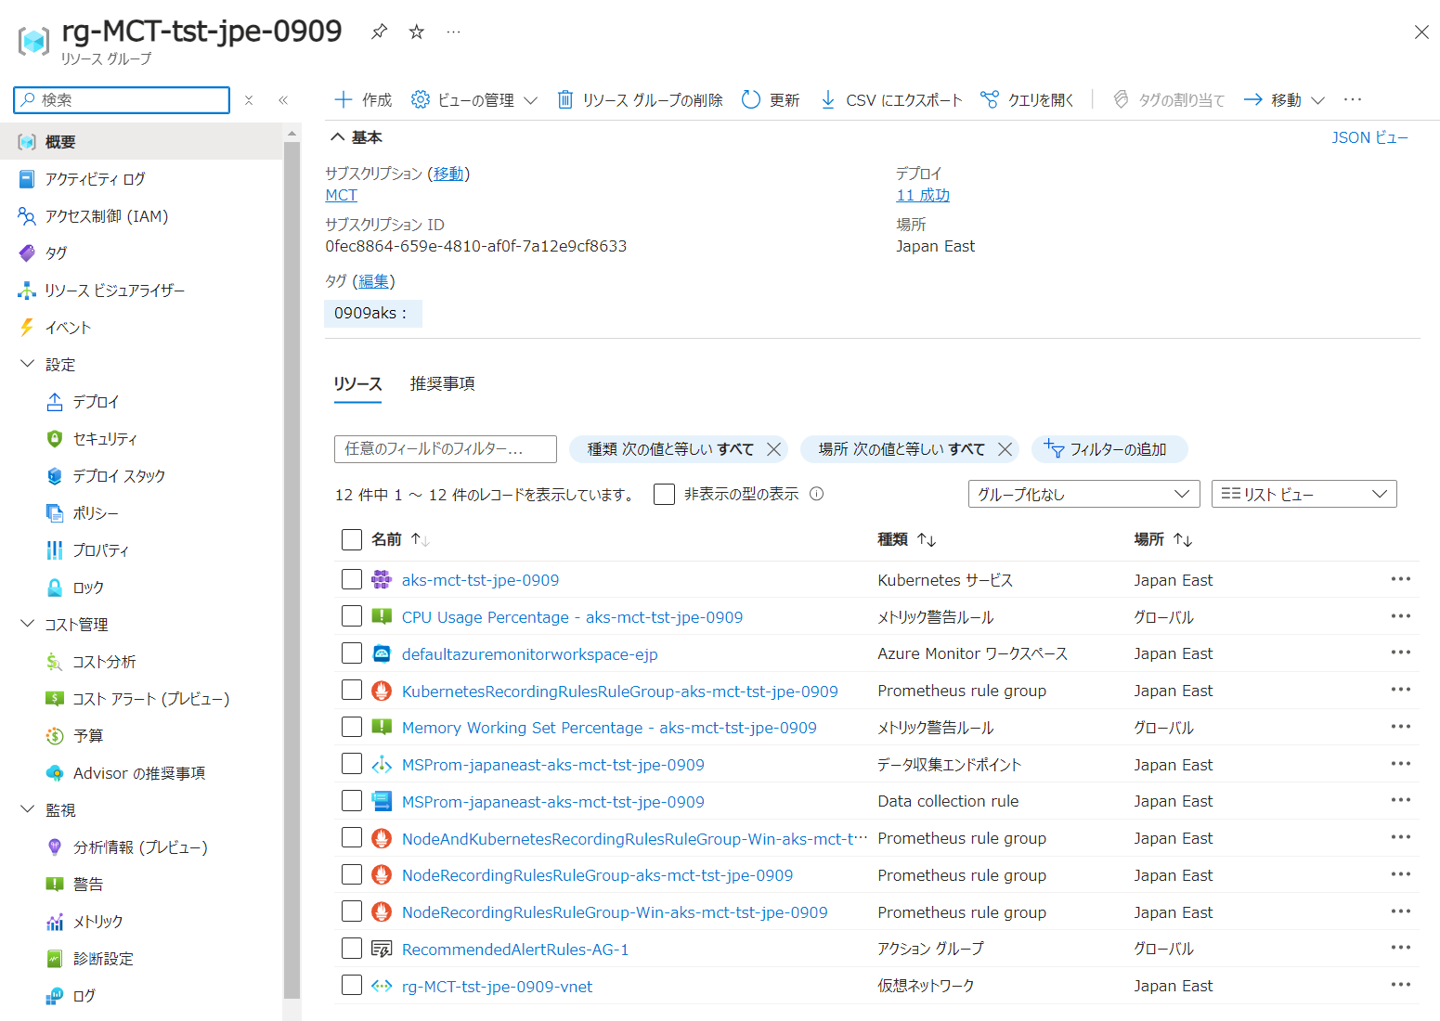Switch to the 推奨事項 tab
The height and width of the screenshot is (1021, 1440).
443,383
